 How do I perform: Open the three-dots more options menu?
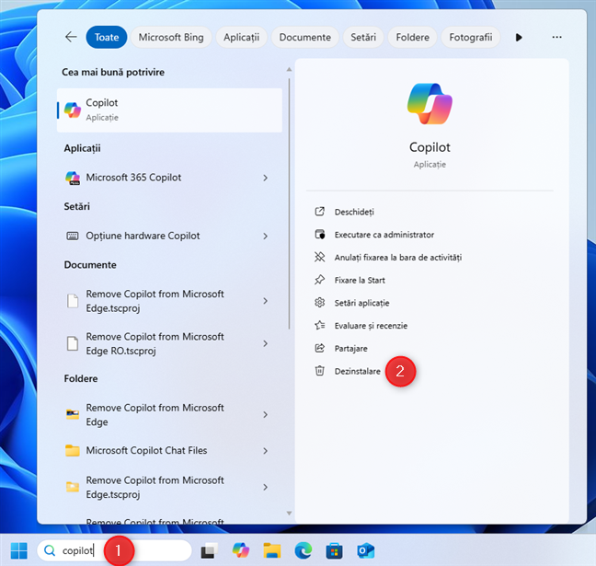[556, 38]
